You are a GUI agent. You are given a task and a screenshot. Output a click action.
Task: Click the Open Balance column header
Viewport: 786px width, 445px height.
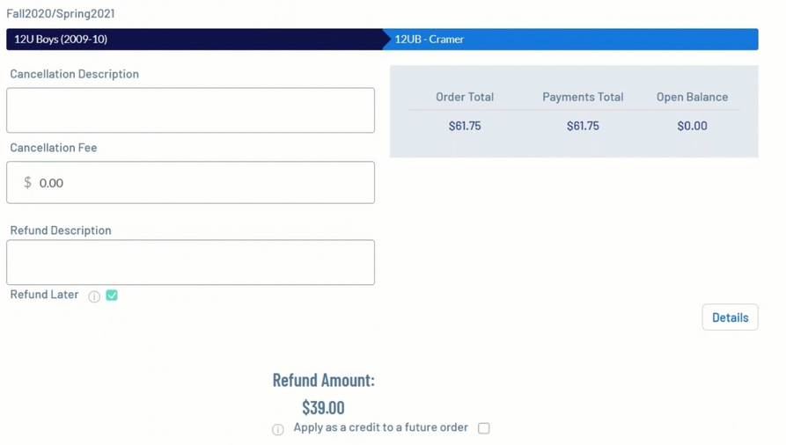pos(692,97)
